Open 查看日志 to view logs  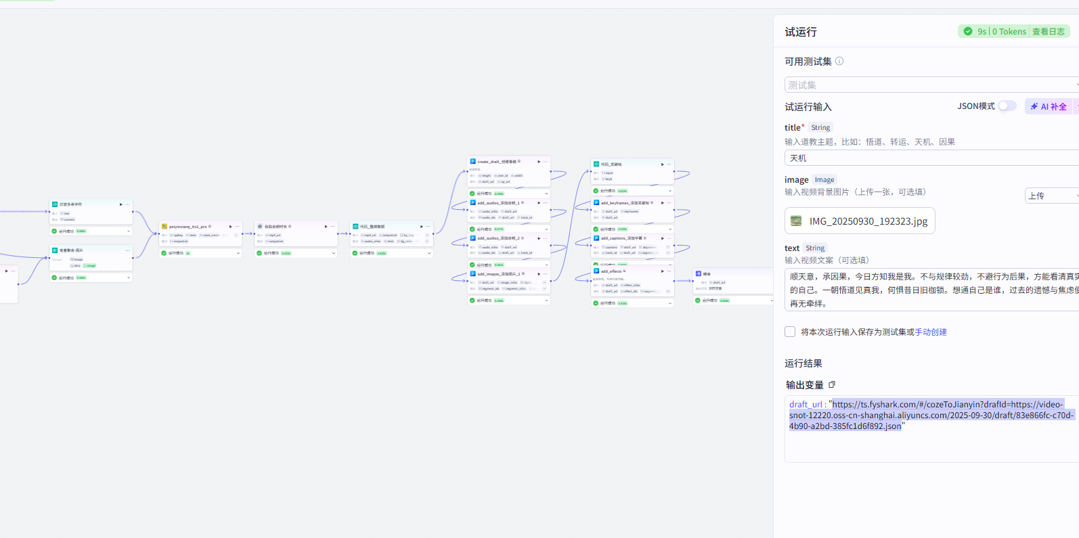(1049, 31)
